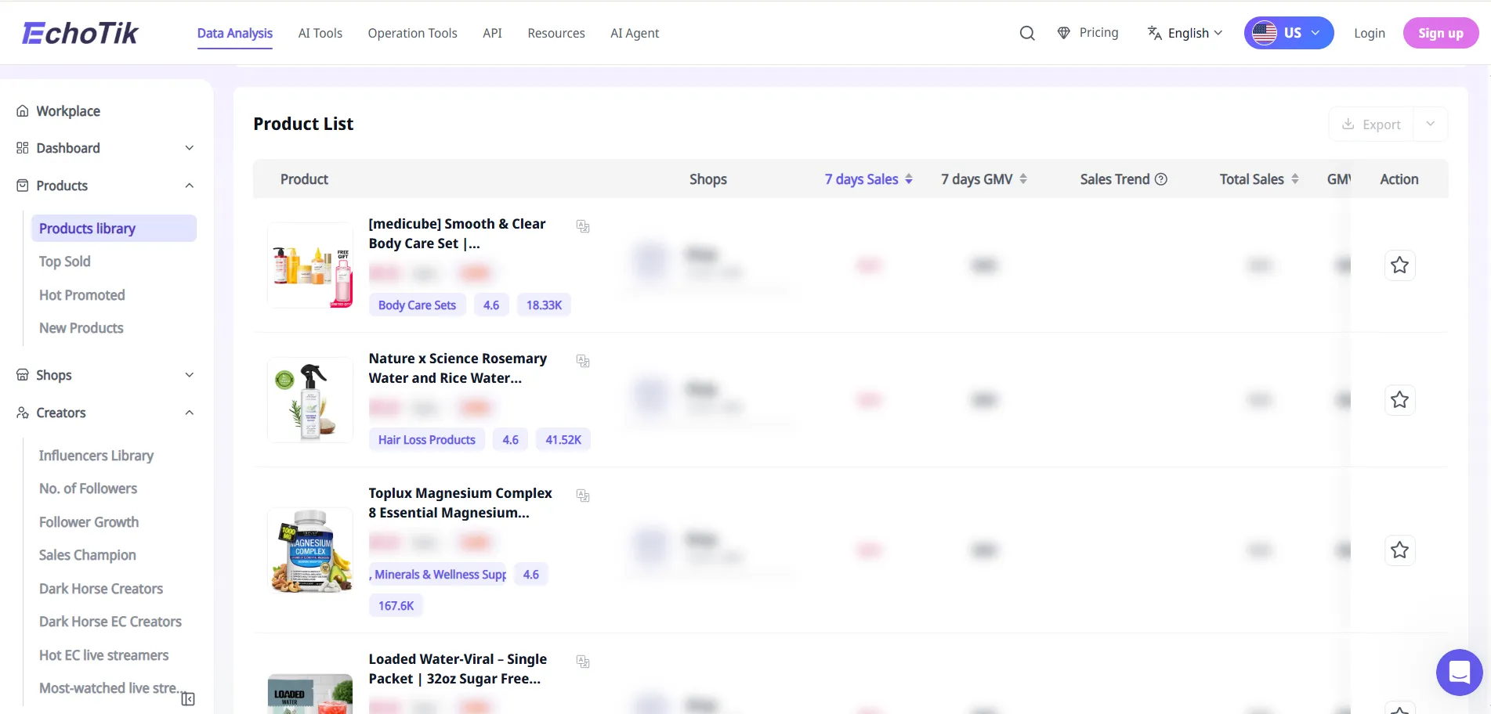Open the AI Tools menu
Screen dimensions: 1491x714
coord(320,33)
